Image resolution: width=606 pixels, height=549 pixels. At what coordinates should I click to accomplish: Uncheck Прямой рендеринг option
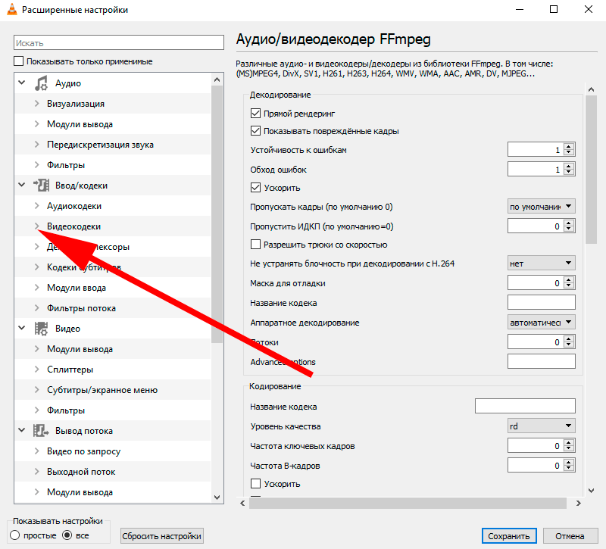click(x=255, y=113)
